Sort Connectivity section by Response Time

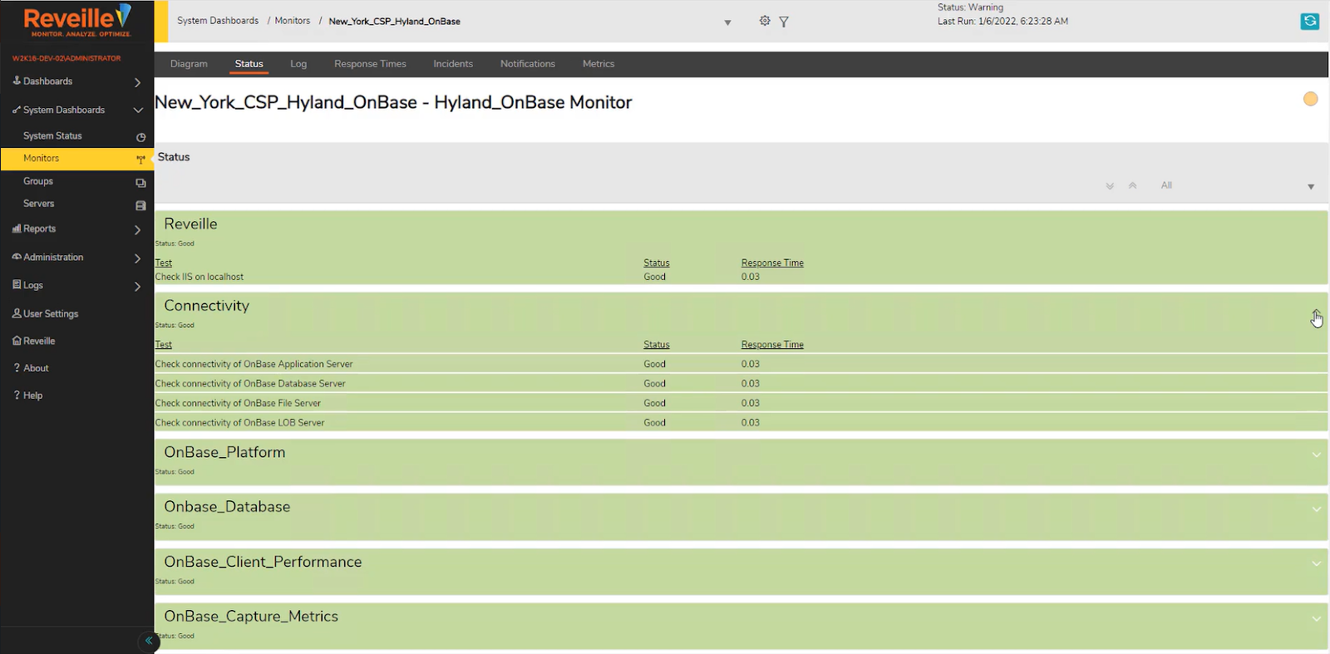[x=772, y=344]
